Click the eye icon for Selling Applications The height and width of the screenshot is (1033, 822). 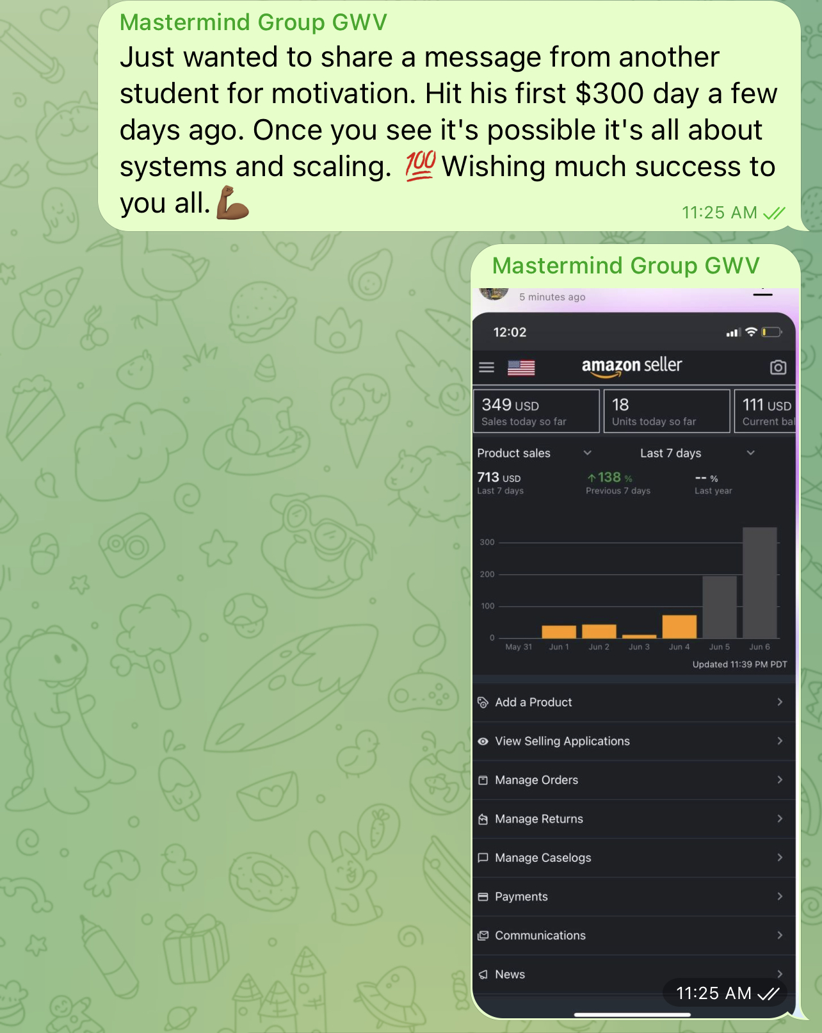tap(483, 742)
